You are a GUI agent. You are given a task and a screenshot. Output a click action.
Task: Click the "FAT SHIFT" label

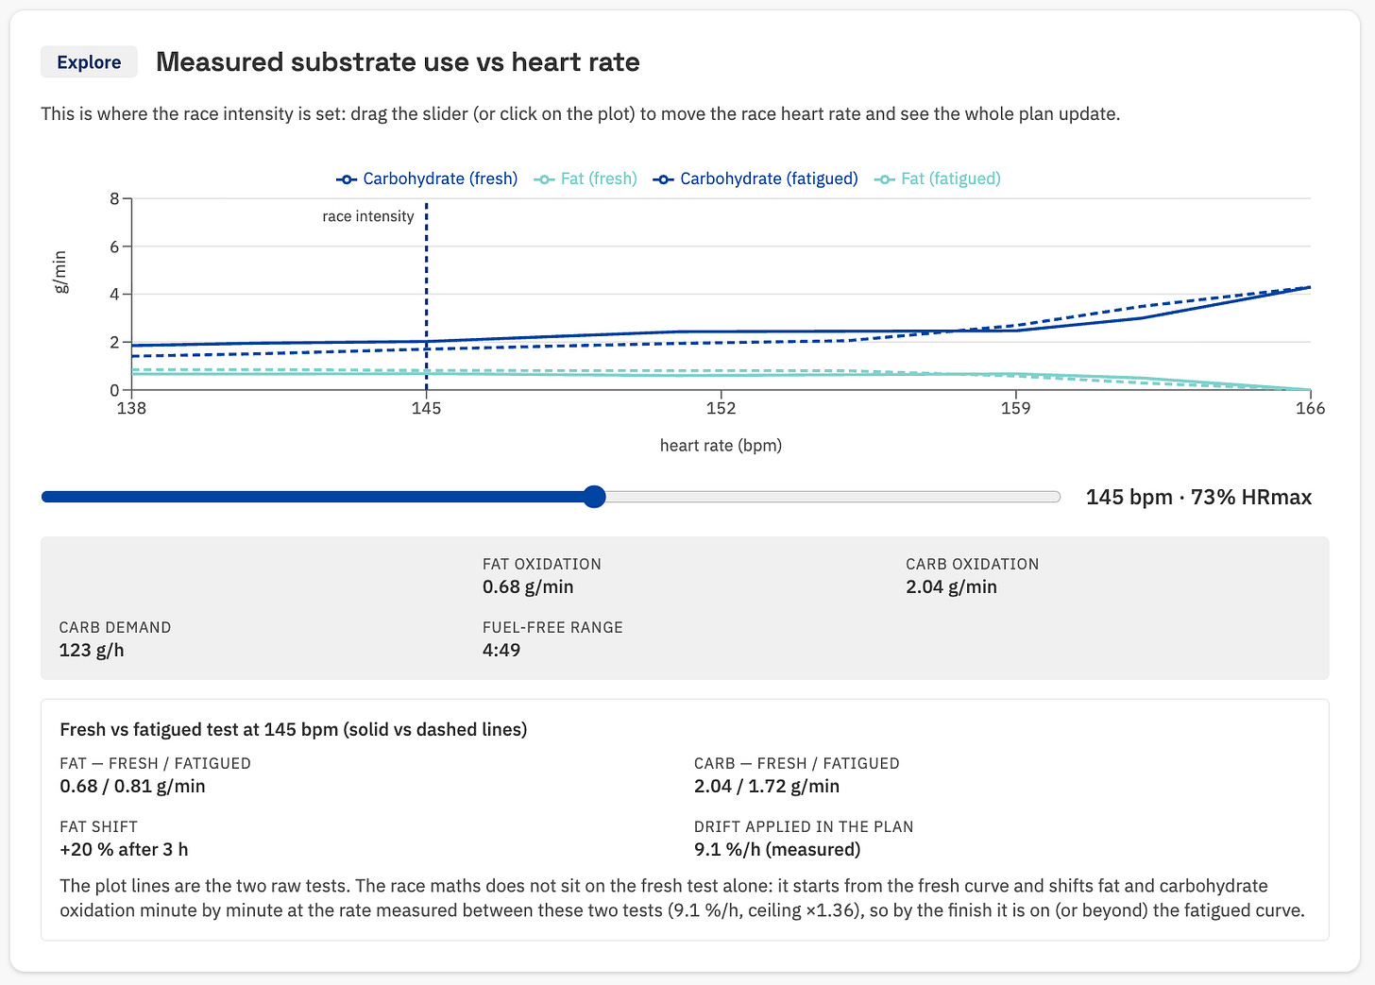point(98,826)
